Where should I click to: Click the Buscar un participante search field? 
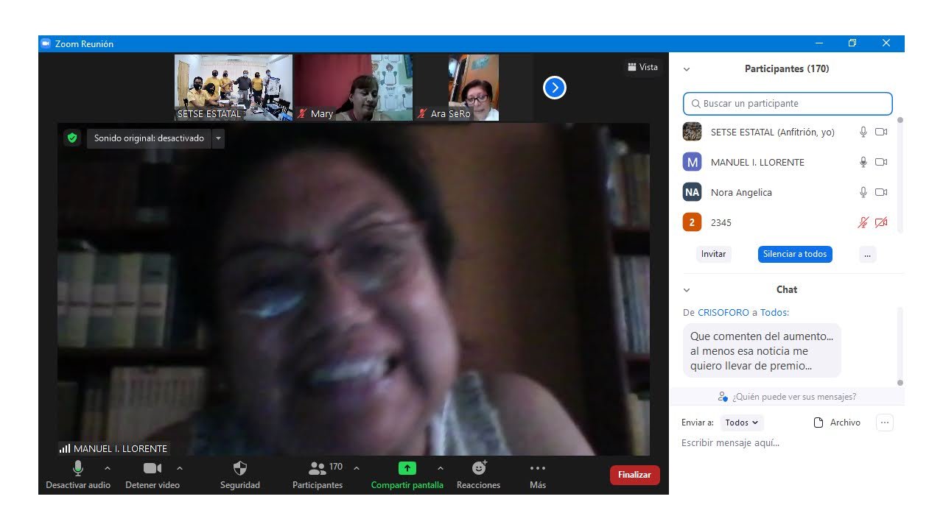coord(788,104)
